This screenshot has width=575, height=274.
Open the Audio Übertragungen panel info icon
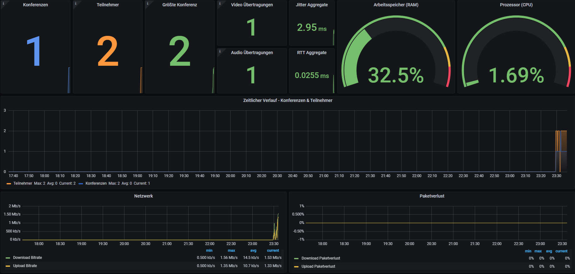220,51
